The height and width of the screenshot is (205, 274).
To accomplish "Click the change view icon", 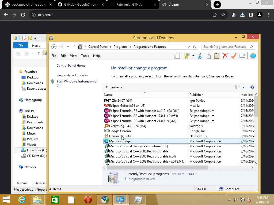I will point(237,87).
